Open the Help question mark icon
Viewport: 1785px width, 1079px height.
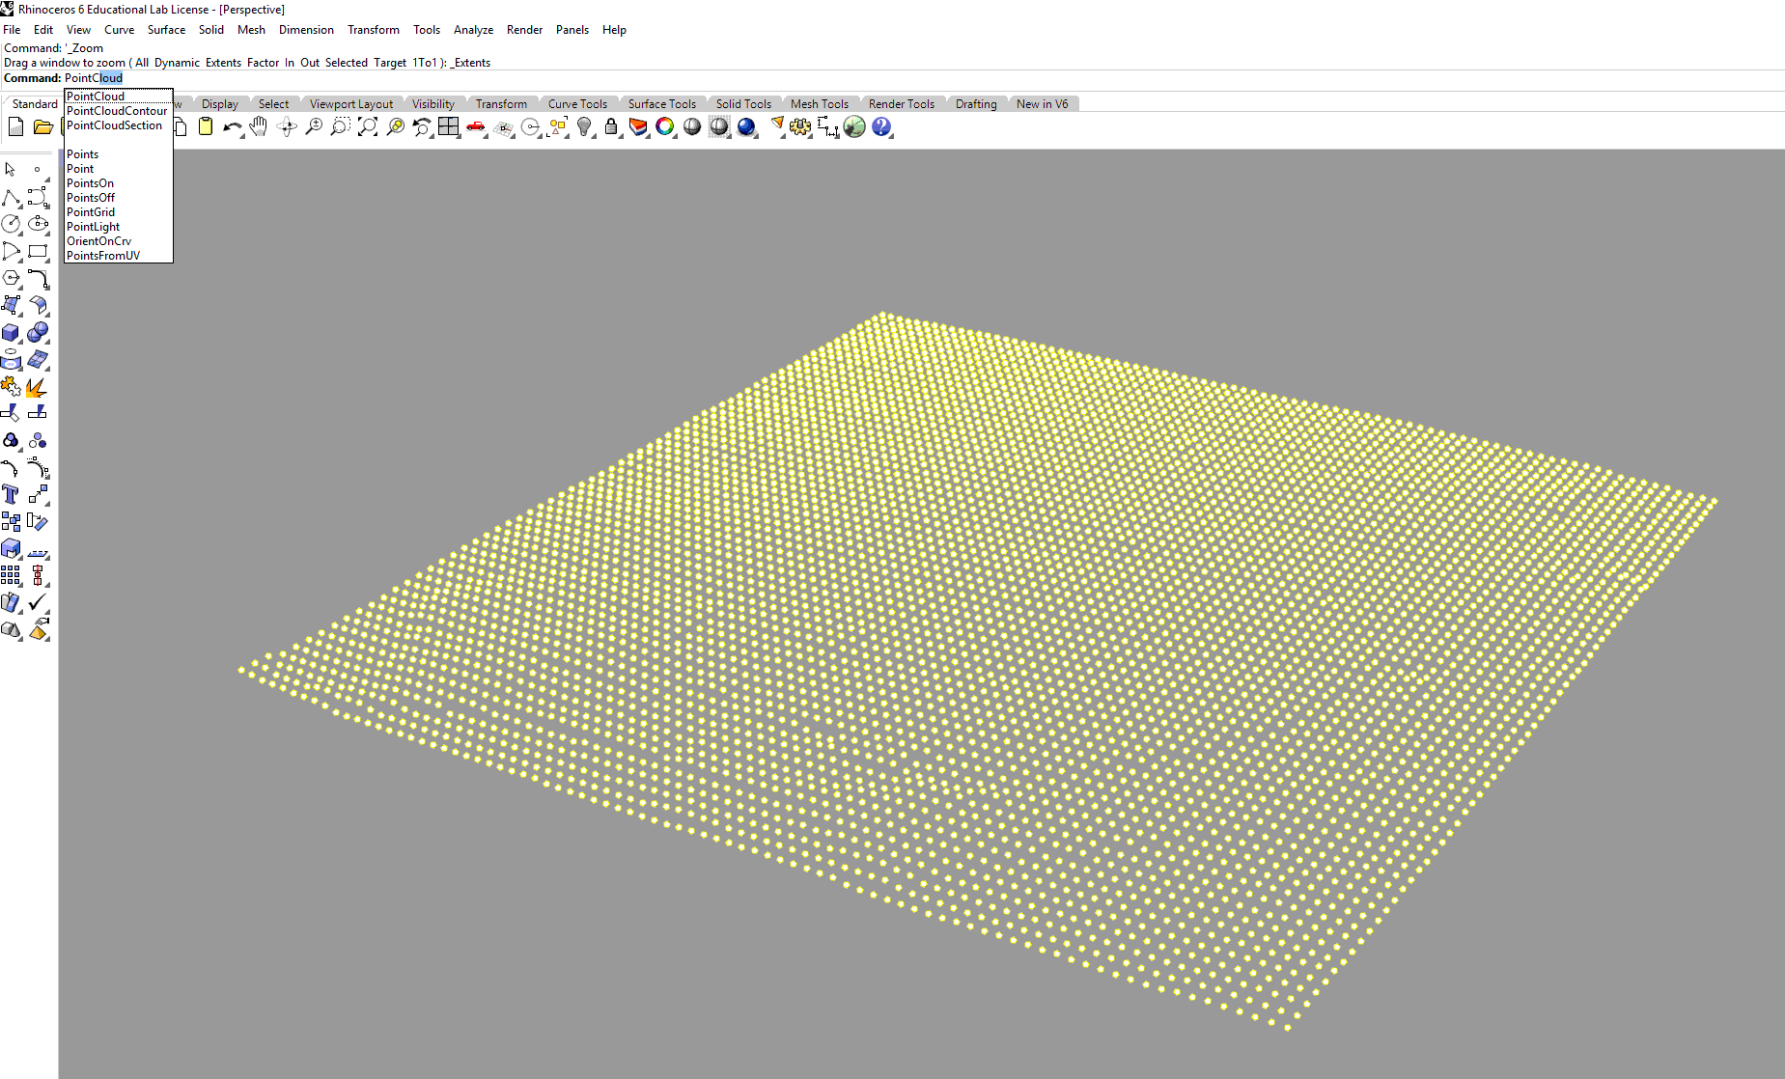tap(881, 127)
